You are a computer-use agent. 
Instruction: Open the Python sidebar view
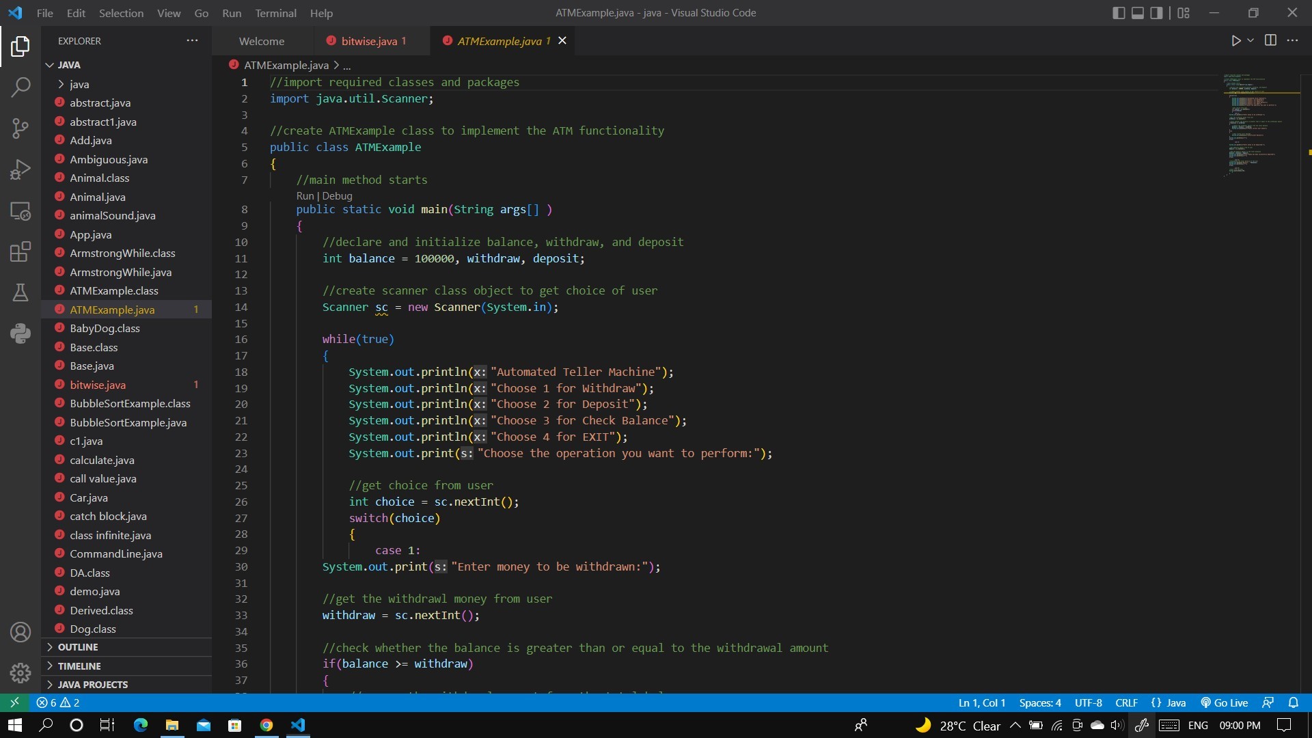pyautogui.click(x=20, y=333)
